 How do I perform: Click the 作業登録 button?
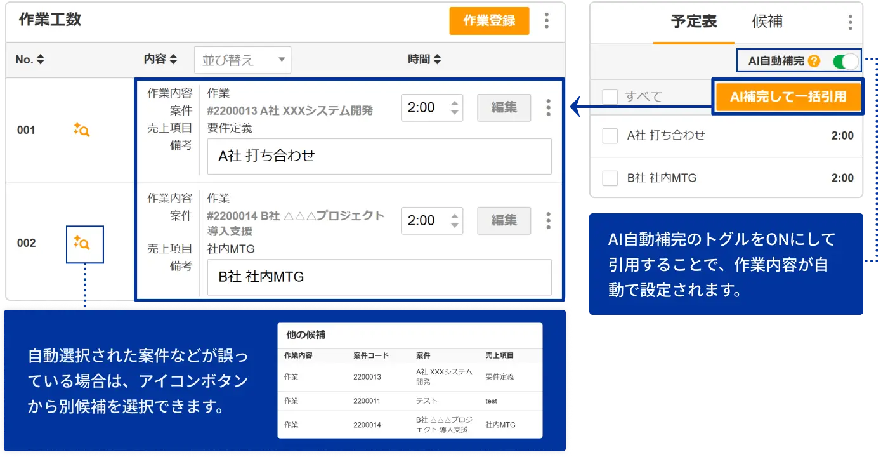(x=489, y=21)
